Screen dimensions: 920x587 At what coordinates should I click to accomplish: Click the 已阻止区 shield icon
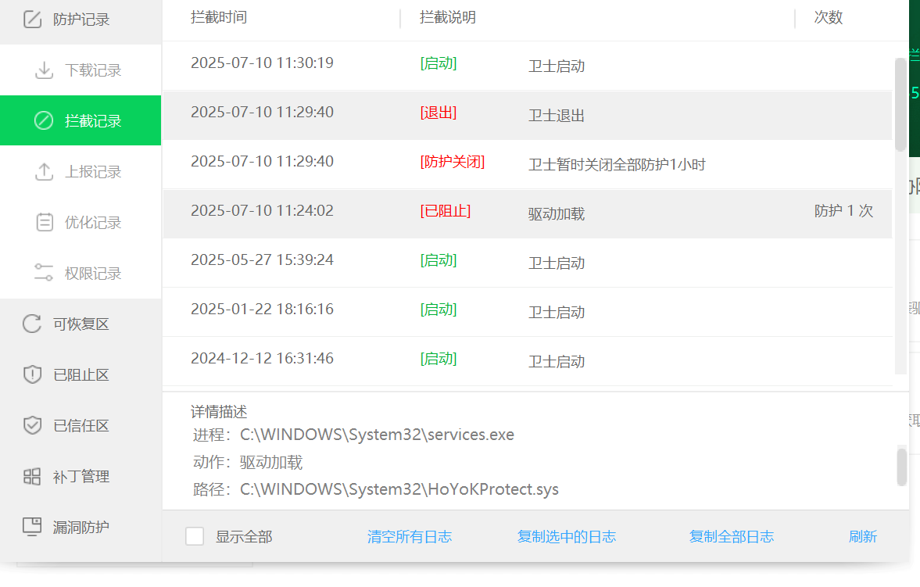32,375
